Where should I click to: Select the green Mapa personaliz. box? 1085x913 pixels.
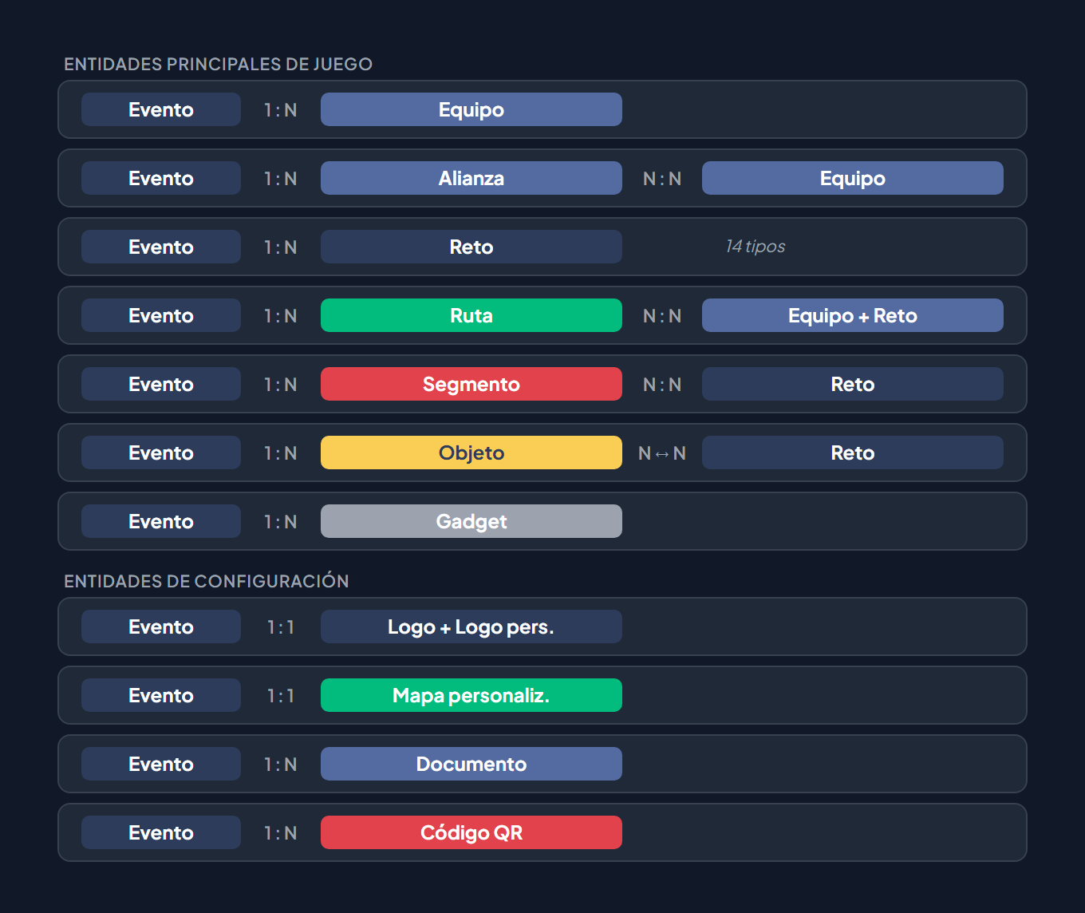(471, 695)
